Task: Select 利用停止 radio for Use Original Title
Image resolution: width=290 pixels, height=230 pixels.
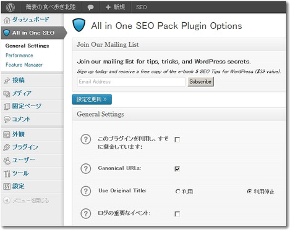Action: coord(249,191)
